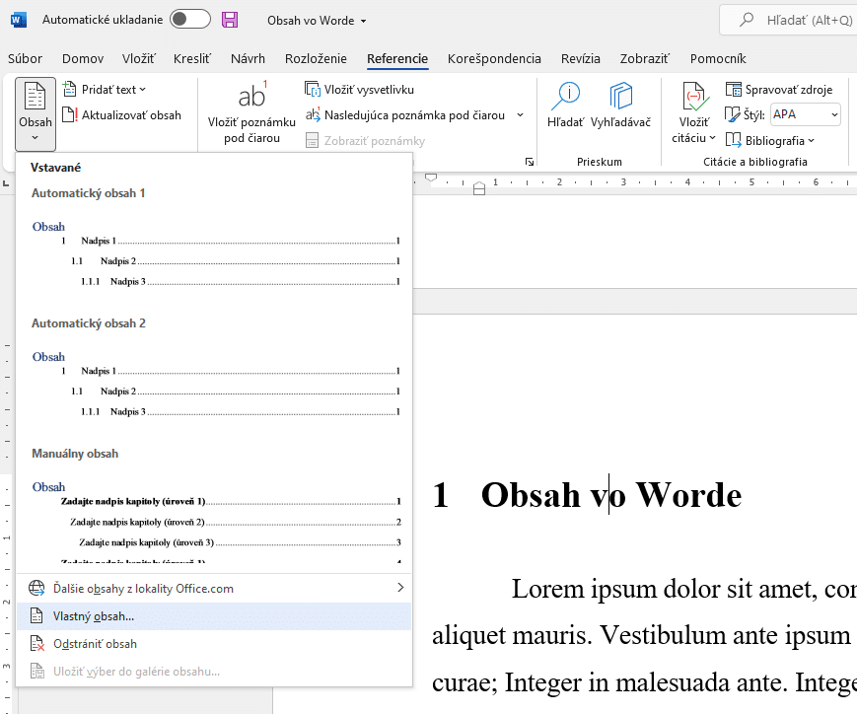Switch to the Domov tab
Image resolution: width=857 pixels, height=714 pixels.
tap(83, 58)
